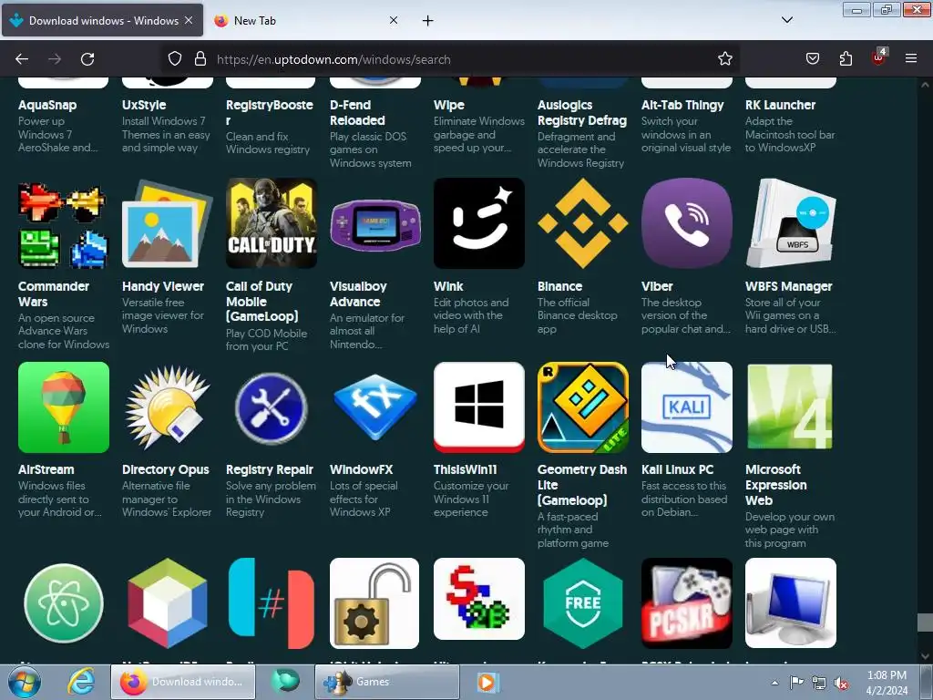Open the Extensions puzzle menu
Screen dimensions: 933x700
click(846, 59)
